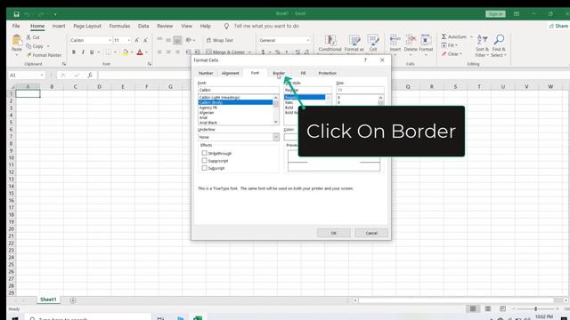This screenshot has width=570, height=320.
Task: Expand the Merge & Center dropdown arrow
Action: [x=250, y=52]
